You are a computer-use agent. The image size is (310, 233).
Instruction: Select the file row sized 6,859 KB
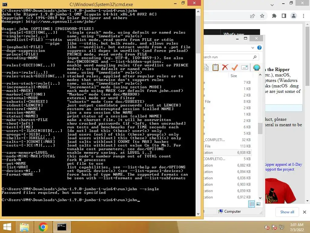pyautogui.click(x=228, y=191)
